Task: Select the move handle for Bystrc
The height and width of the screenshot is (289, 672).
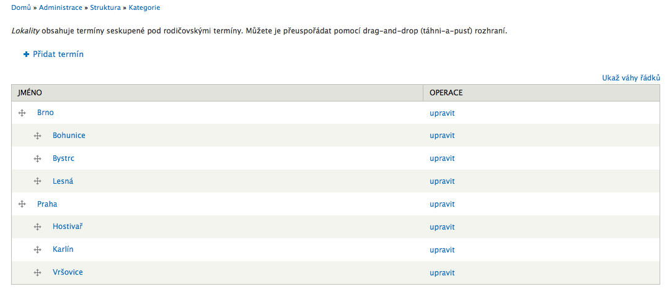Action: [38, 158]
